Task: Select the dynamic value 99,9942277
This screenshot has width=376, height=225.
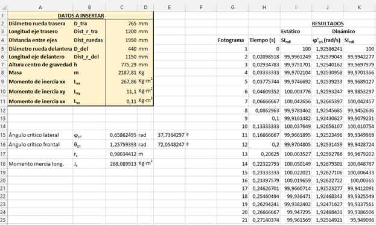Action: pyautogui.click(x=359, y=57)
